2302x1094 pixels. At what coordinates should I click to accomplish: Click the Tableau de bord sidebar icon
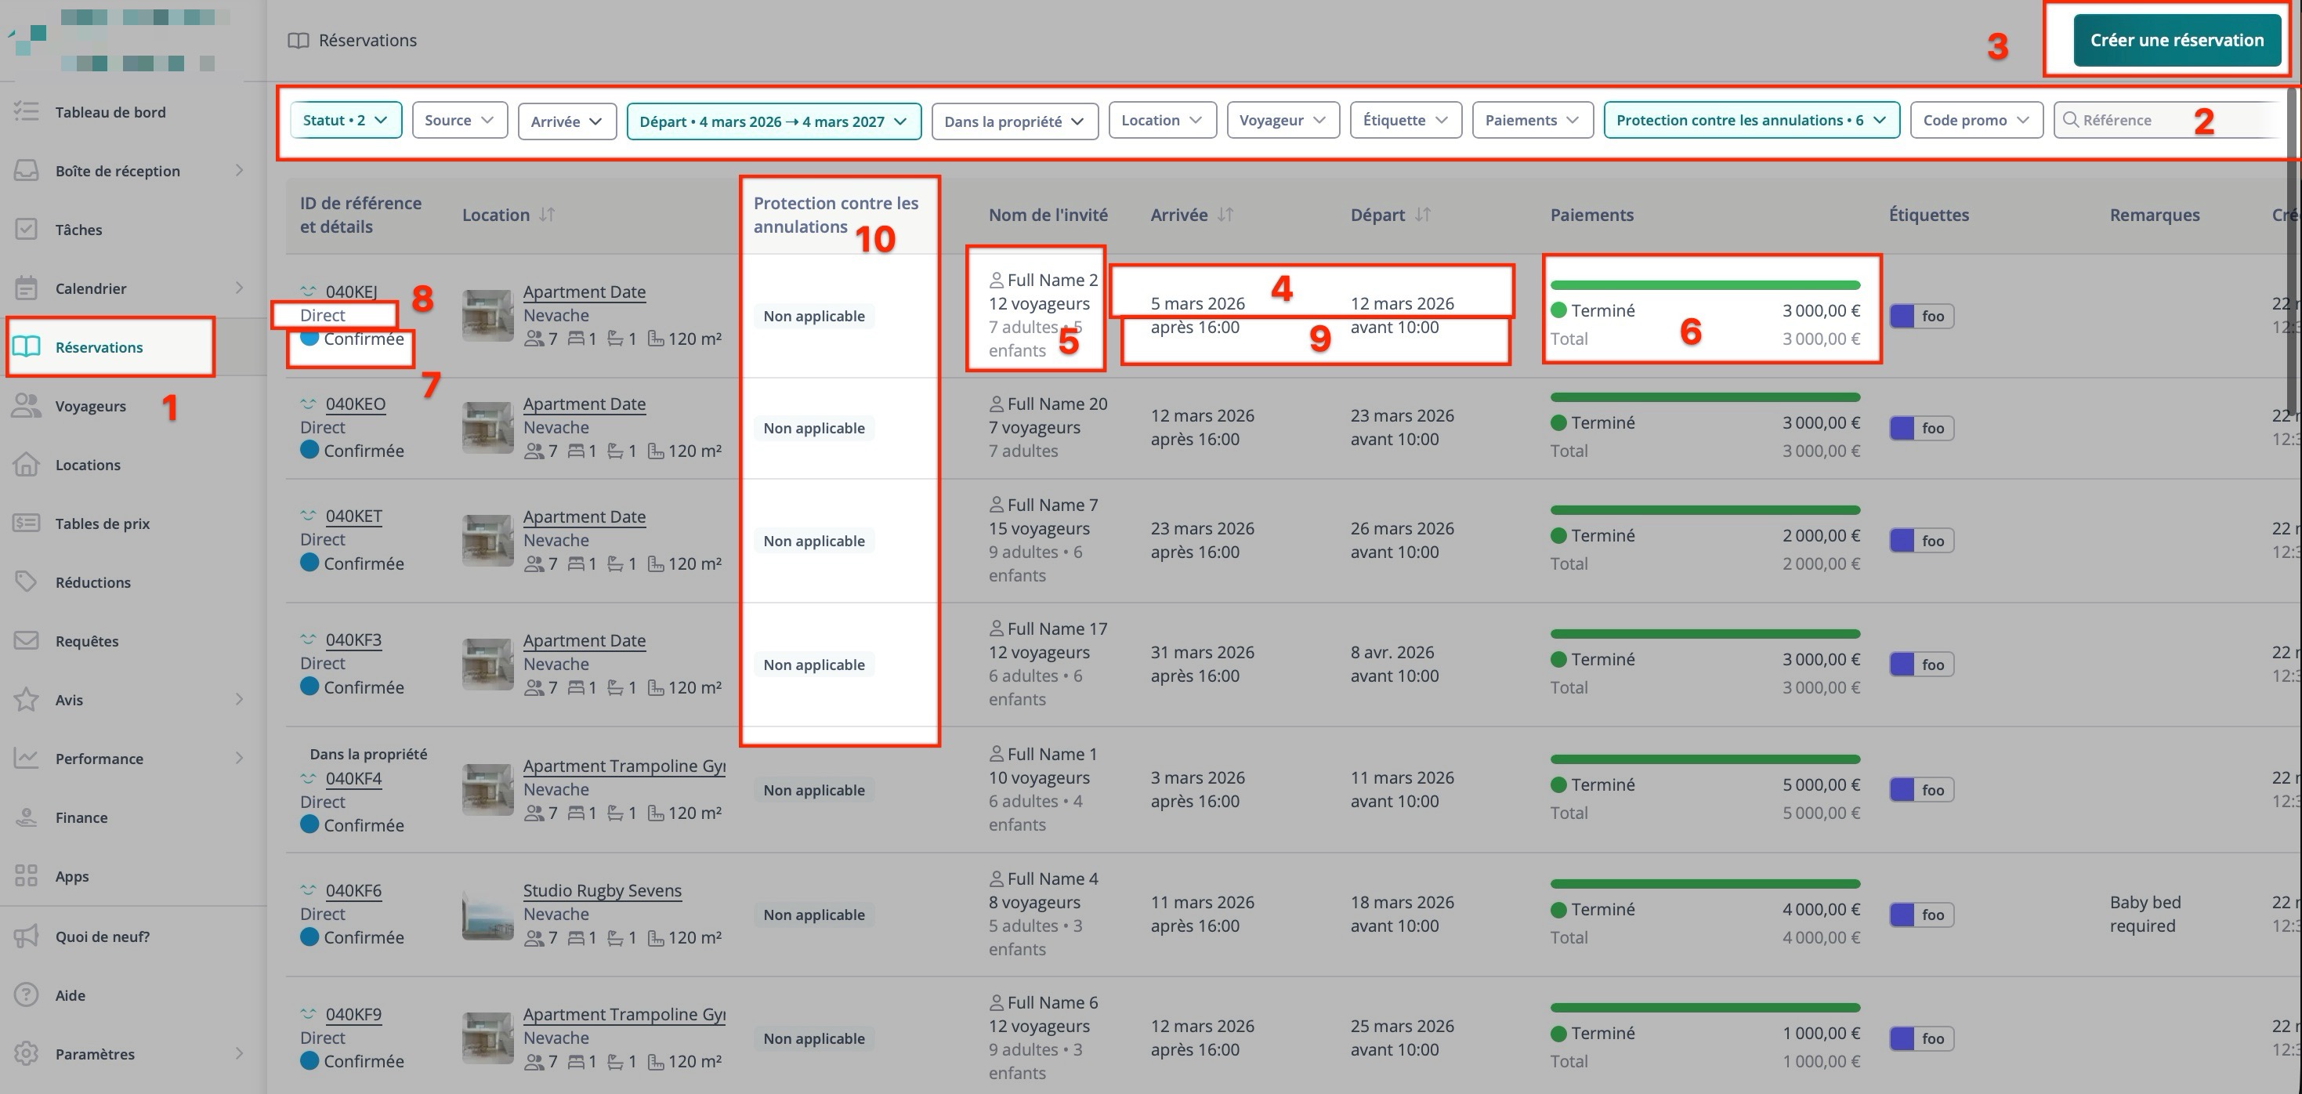27,112
